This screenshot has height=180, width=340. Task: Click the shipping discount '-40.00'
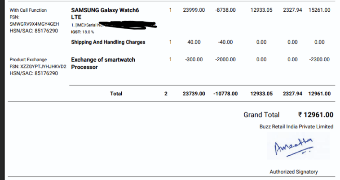click(x=225, y=42)
